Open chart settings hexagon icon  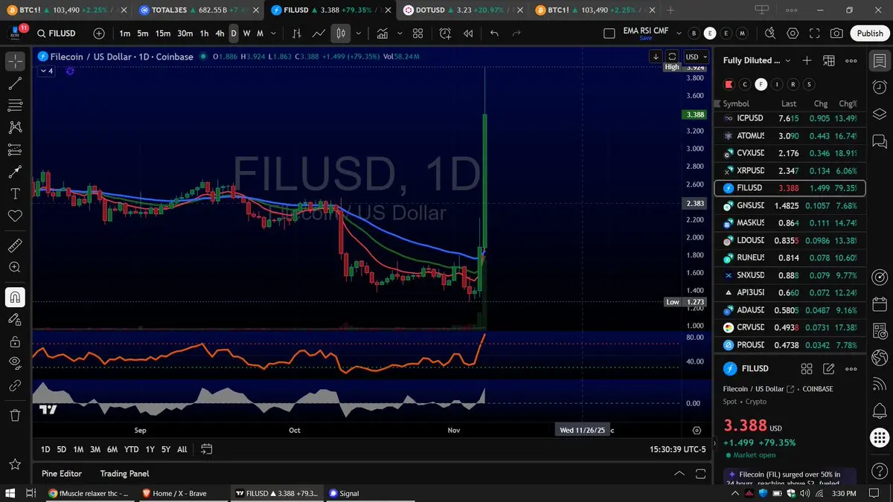click(x=793, y=33)
